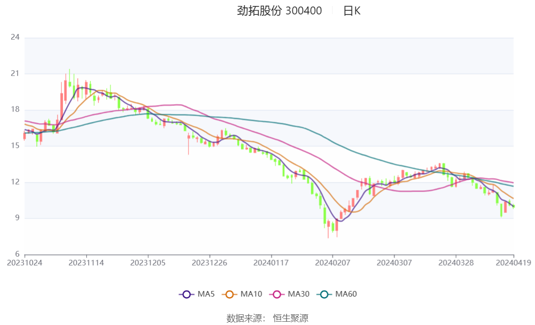Image resolution: width=535 pixels, height=325 pixels.
Task: Select the 20231114 date on the x-axis
Action: click(x=87, y=263)
